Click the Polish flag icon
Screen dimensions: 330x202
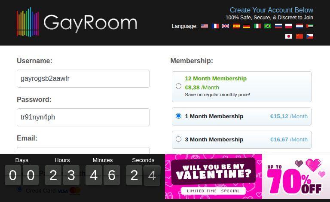coord(289,26)
